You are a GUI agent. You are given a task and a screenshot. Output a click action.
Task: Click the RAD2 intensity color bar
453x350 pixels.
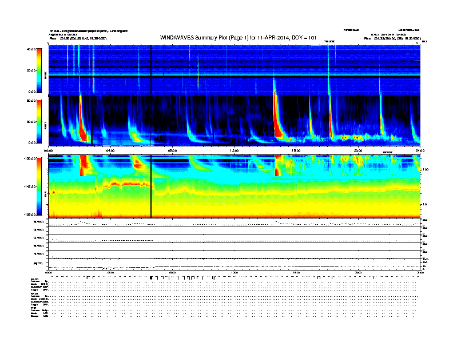[x=39, y=70]
